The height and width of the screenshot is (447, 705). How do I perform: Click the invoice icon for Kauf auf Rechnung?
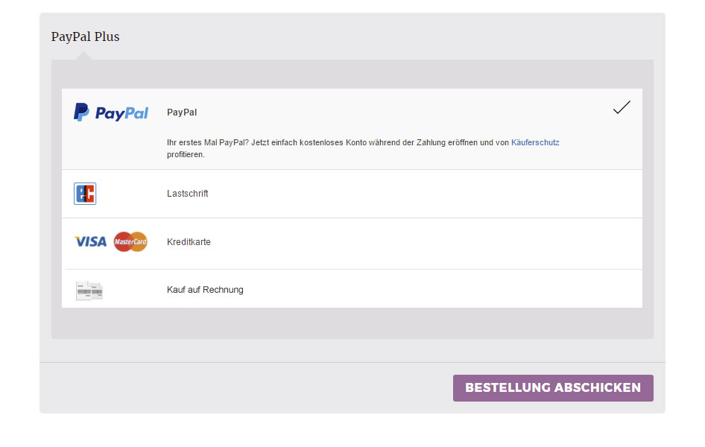pos(89,290)
